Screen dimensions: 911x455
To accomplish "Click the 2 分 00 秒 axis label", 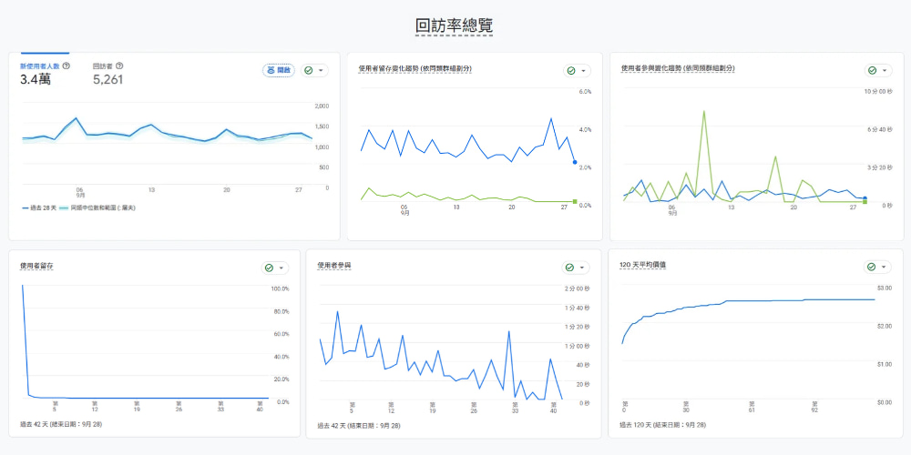I will pos(578,288).
